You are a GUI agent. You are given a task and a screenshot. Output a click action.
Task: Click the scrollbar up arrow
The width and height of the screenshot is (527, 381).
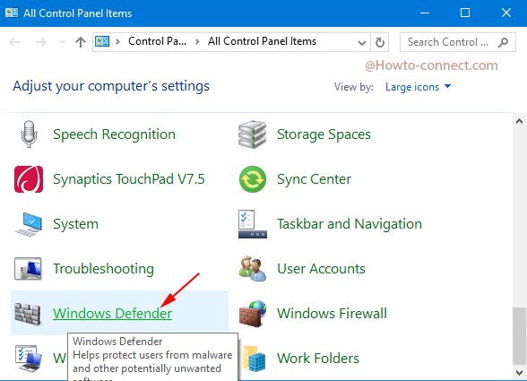pos(519,121)
